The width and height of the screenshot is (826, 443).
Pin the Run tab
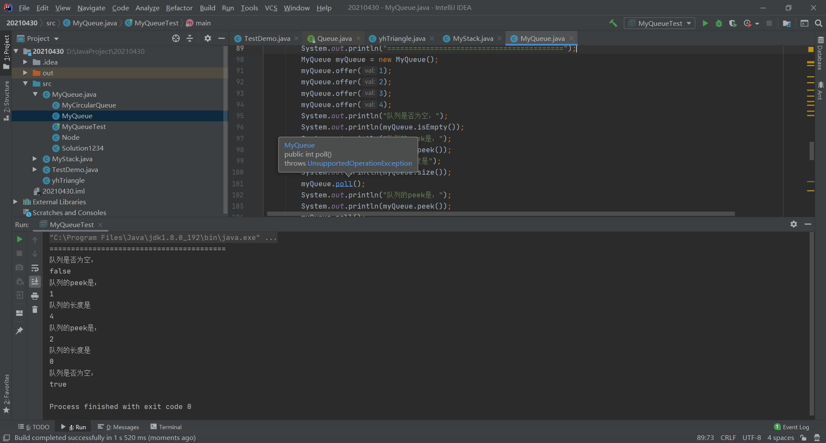point(19,330)
